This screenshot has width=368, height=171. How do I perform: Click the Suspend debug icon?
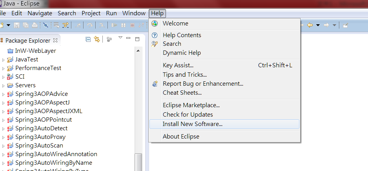tap(124, 25)
